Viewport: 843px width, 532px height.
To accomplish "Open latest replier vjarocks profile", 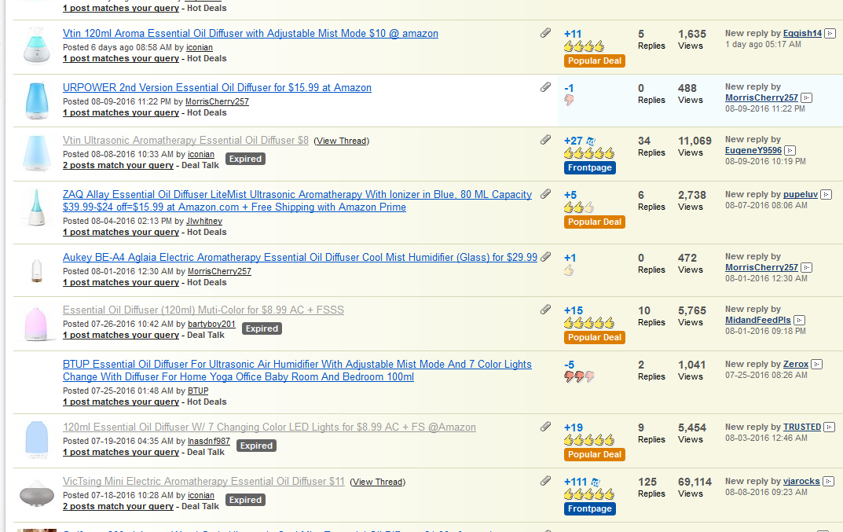I will (801, 482).
